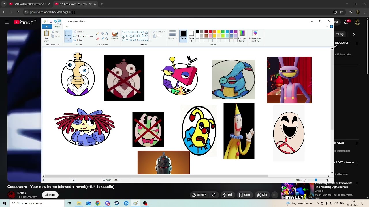Bookmark the page with the star icon
The width and height of the screenshot is (369, 207).
point(341,12)
